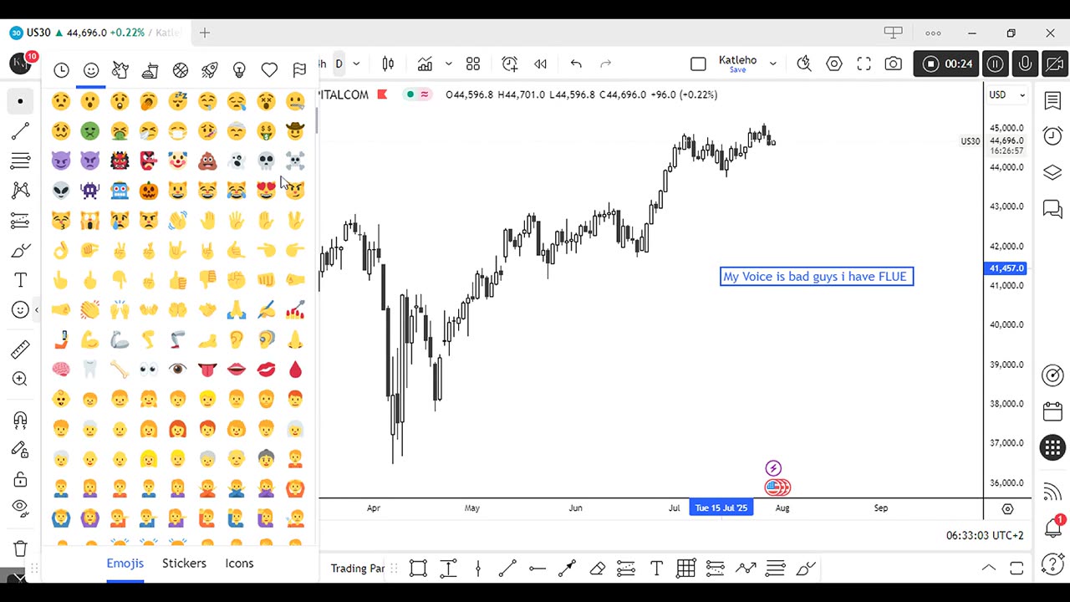Pick the poop emoji
1070x602 pixels.
tap(207, 161)
